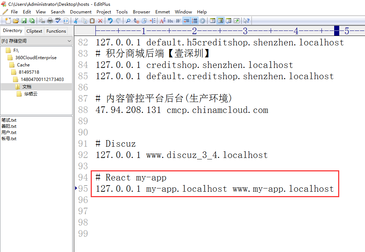Select the 14804700112173403 folder
365x252 pixels.
[x=42, y=79]
